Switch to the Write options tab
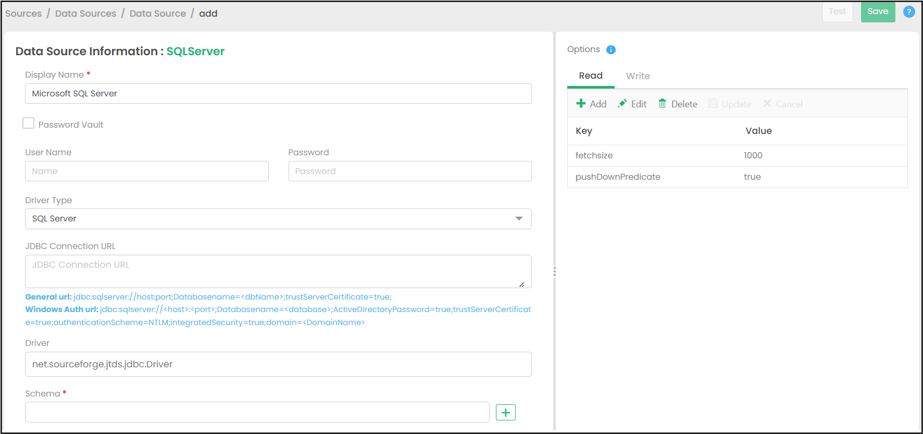Image resolution: width=923 pixels, height=434 pixels. tap(638, 76)
